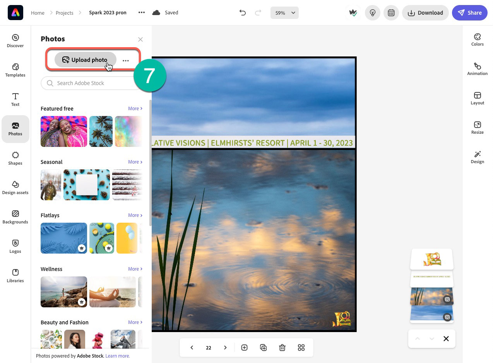Open the Resize panel

pos(478,128)
